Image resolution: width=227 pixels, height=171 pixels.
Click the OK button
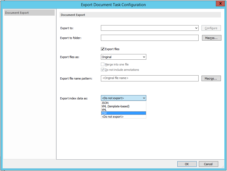click(x=187, y=164)
